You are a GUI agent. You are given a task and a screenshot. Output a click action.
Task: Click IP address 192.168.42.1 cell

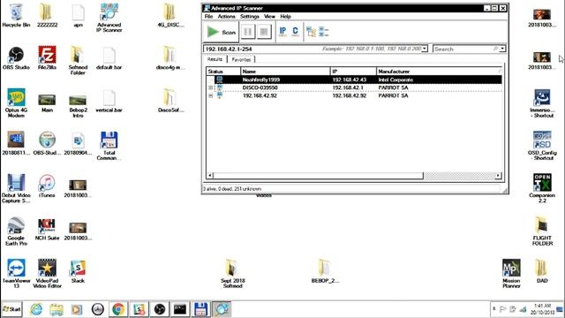347,87
